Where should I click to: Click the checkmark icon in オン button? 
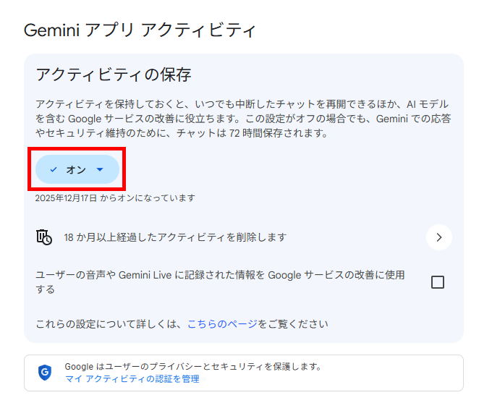coord(54,169)
